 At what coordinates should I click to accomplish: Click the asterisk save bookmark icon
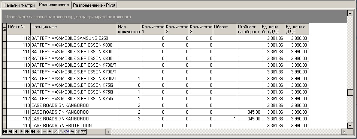coord(72,131)
